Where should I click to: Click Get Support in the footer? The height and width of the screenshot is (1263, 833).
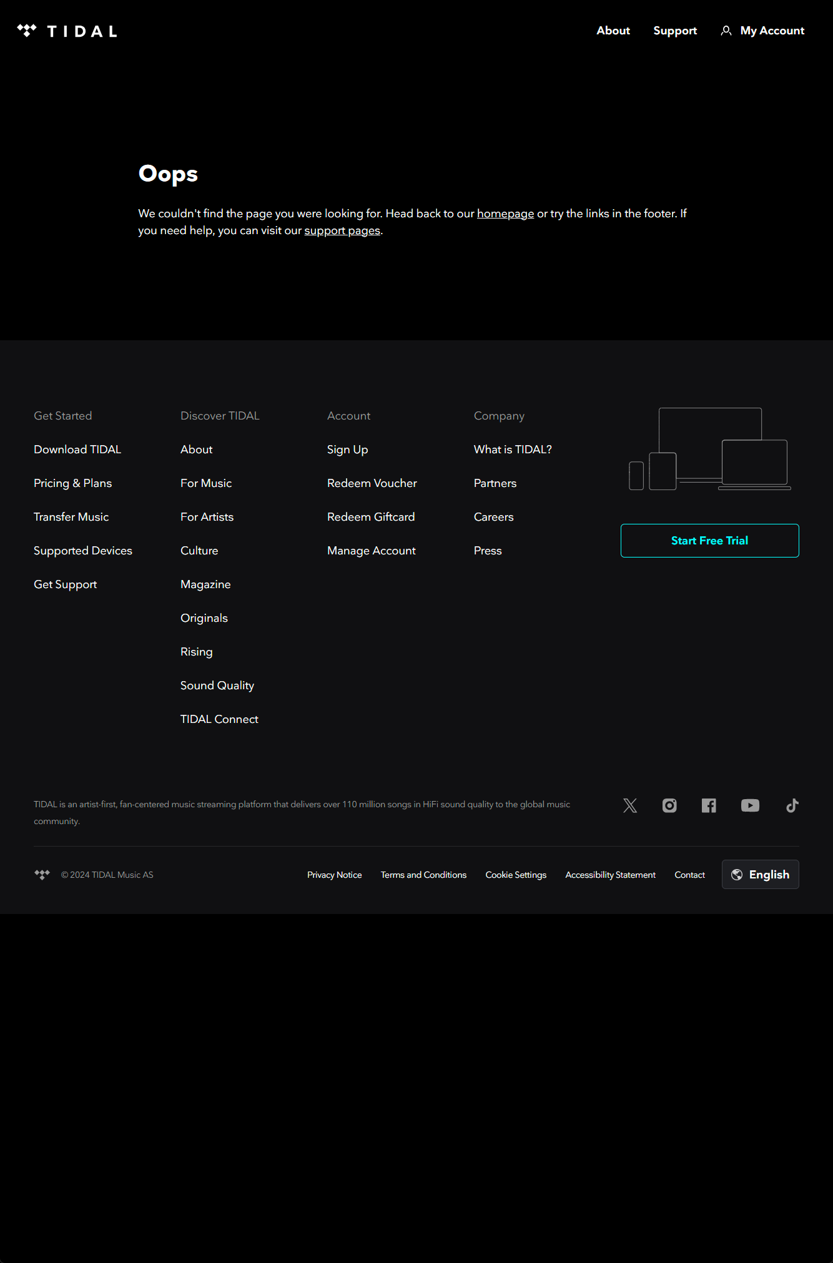pyautogui.click(x=66, y=584)
